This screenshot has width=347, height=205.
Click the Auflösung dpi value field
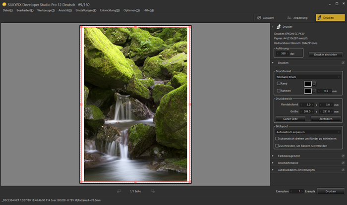click(x=284, y=53)
